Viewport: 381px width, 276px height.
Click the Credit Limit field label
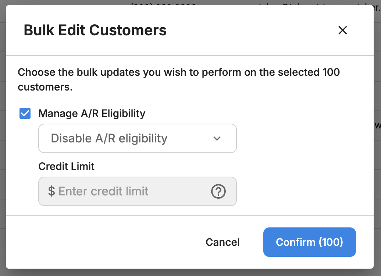(66, 167)
